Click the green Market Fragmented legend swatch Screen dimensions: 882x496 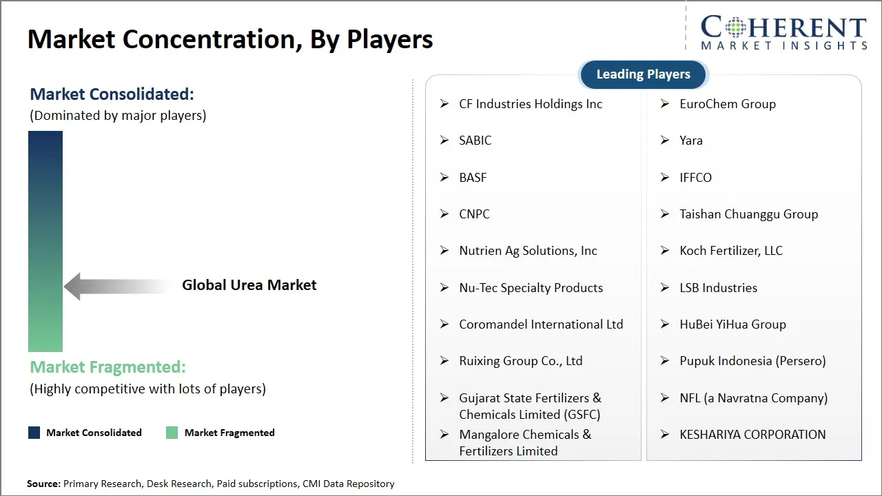pyautogui.click(x=172, y=433)
